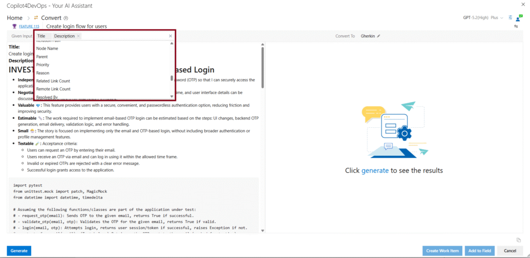The width and height of the screenshot is (530, 258).
Task: Click the 'Small' bullet heading
Action: [x=23, y=131]
